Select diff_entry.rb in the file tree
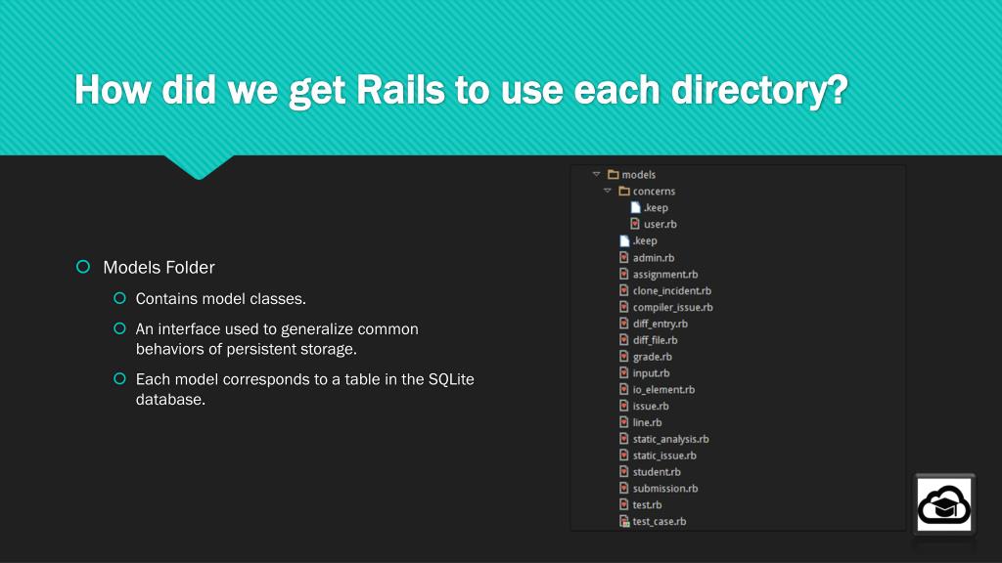 (x=660, y=324)
